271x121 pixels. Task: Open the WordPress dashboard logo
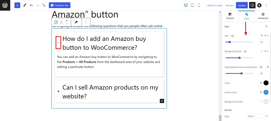pos(5,5)
